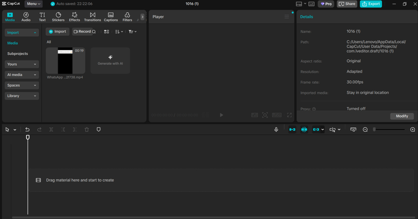Click the Modify button

(x=402, y=116)
